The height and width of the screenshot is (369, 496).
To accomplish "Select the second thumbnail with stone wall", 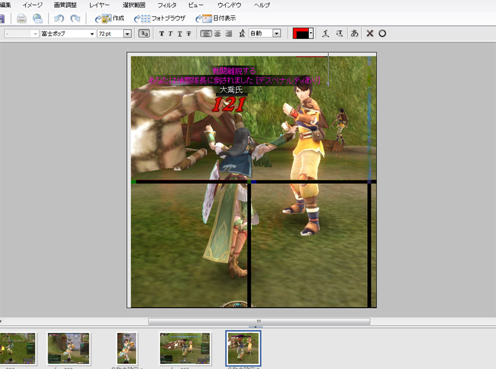I will tap(69, 349).
